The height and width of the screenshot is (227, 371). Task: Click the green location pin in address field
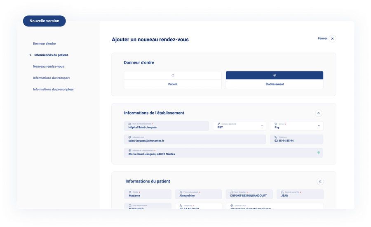click(x=318, y=153)
